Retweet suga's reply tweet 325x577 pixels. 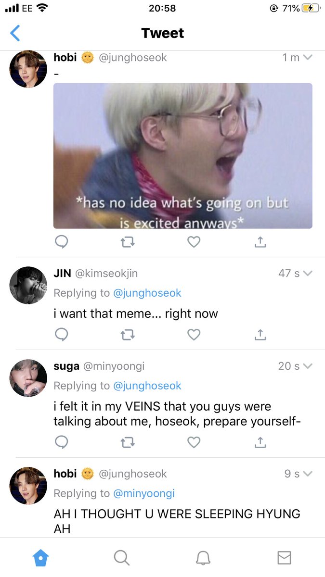[128, 442]
